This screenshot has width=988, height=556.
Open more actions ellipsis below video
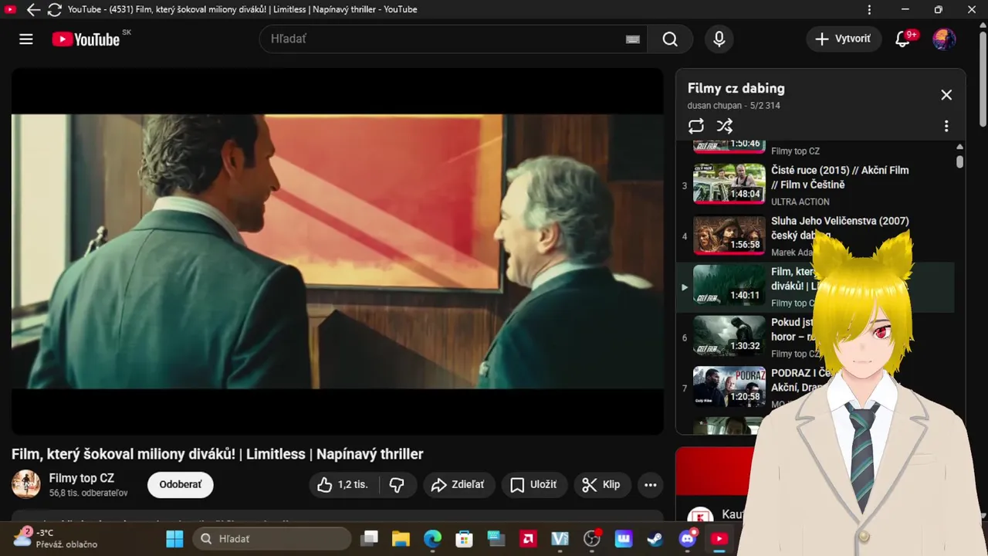point(651,485)
